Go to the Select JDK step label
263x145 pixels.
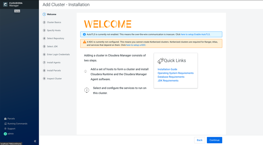click(x=52, y=46)
